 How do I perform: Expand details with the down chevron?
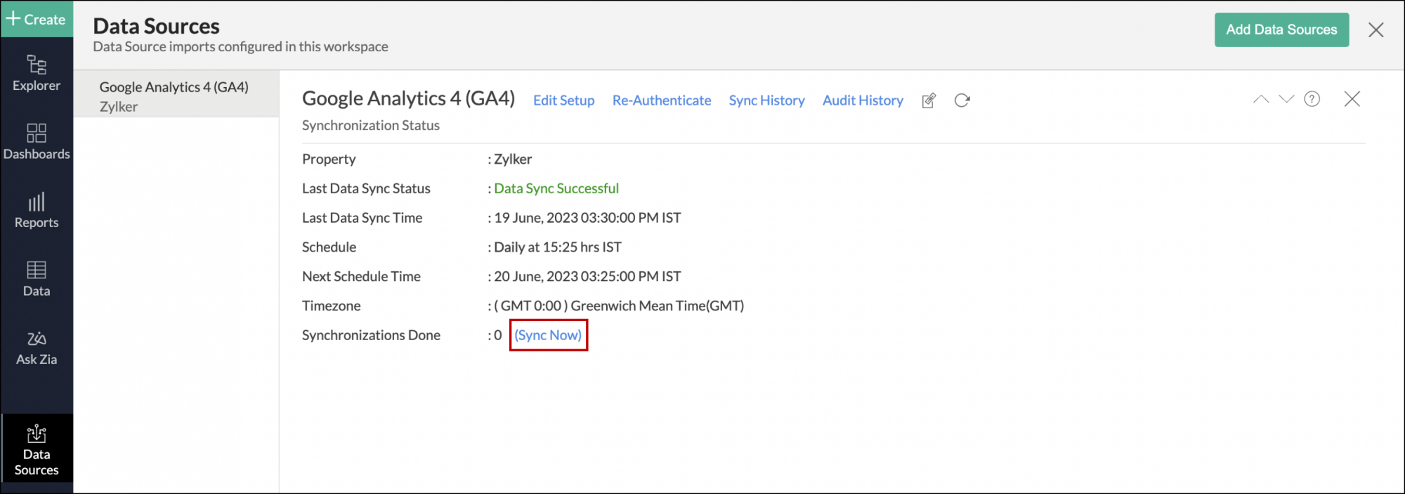tap(1286, 99)
